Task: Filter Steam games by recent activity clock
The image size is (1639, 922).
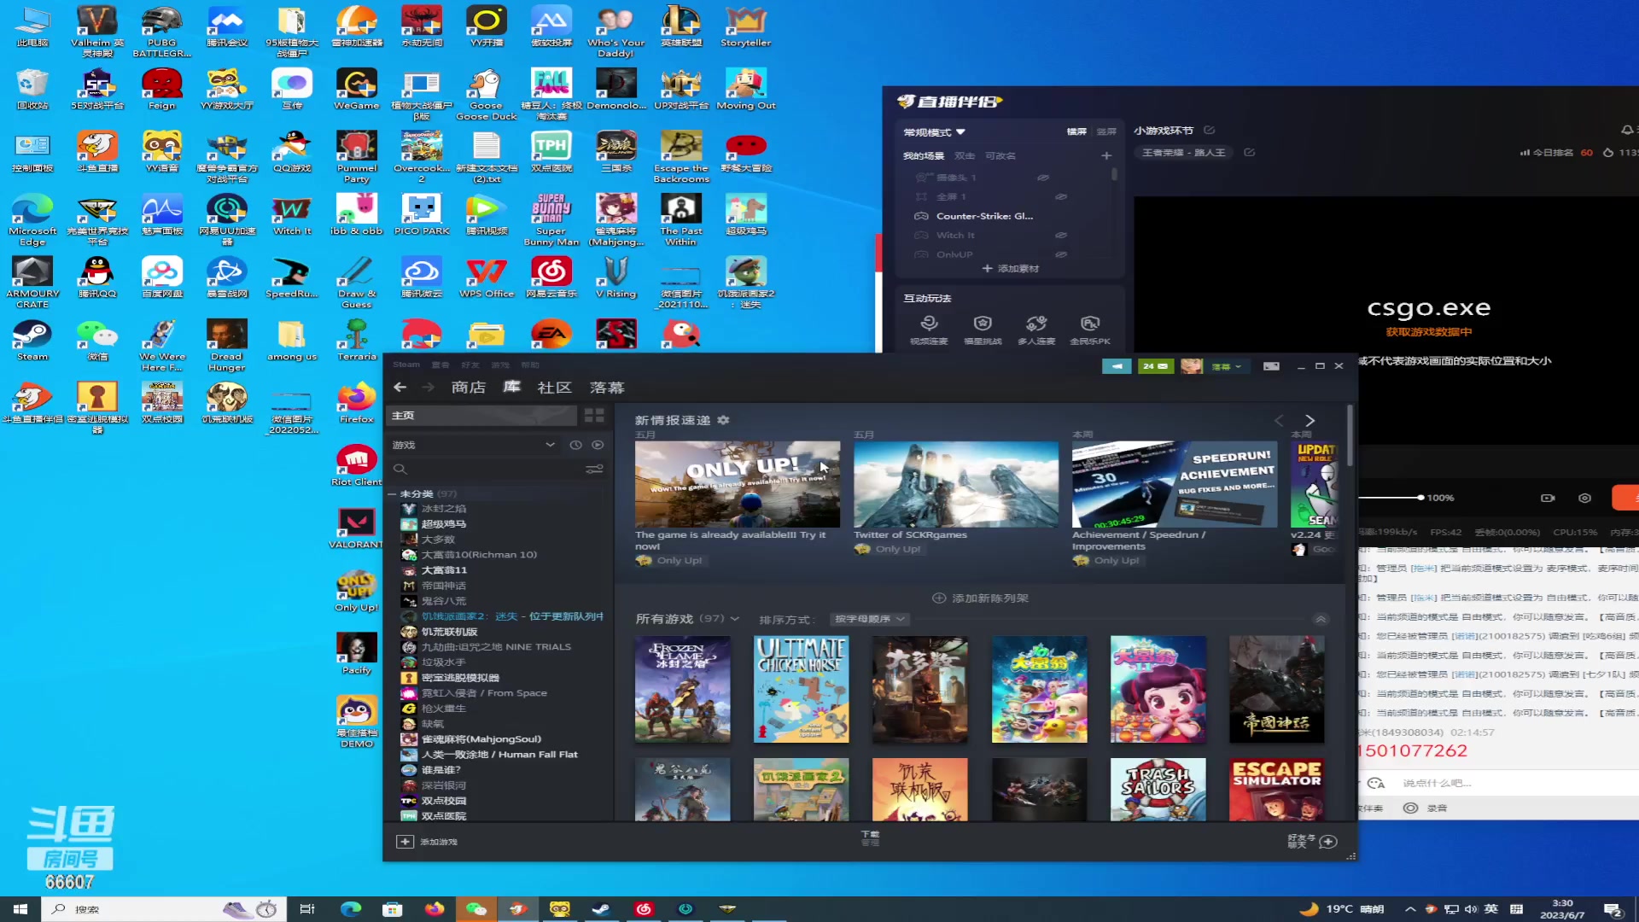Action: click(x=575, y=445)
